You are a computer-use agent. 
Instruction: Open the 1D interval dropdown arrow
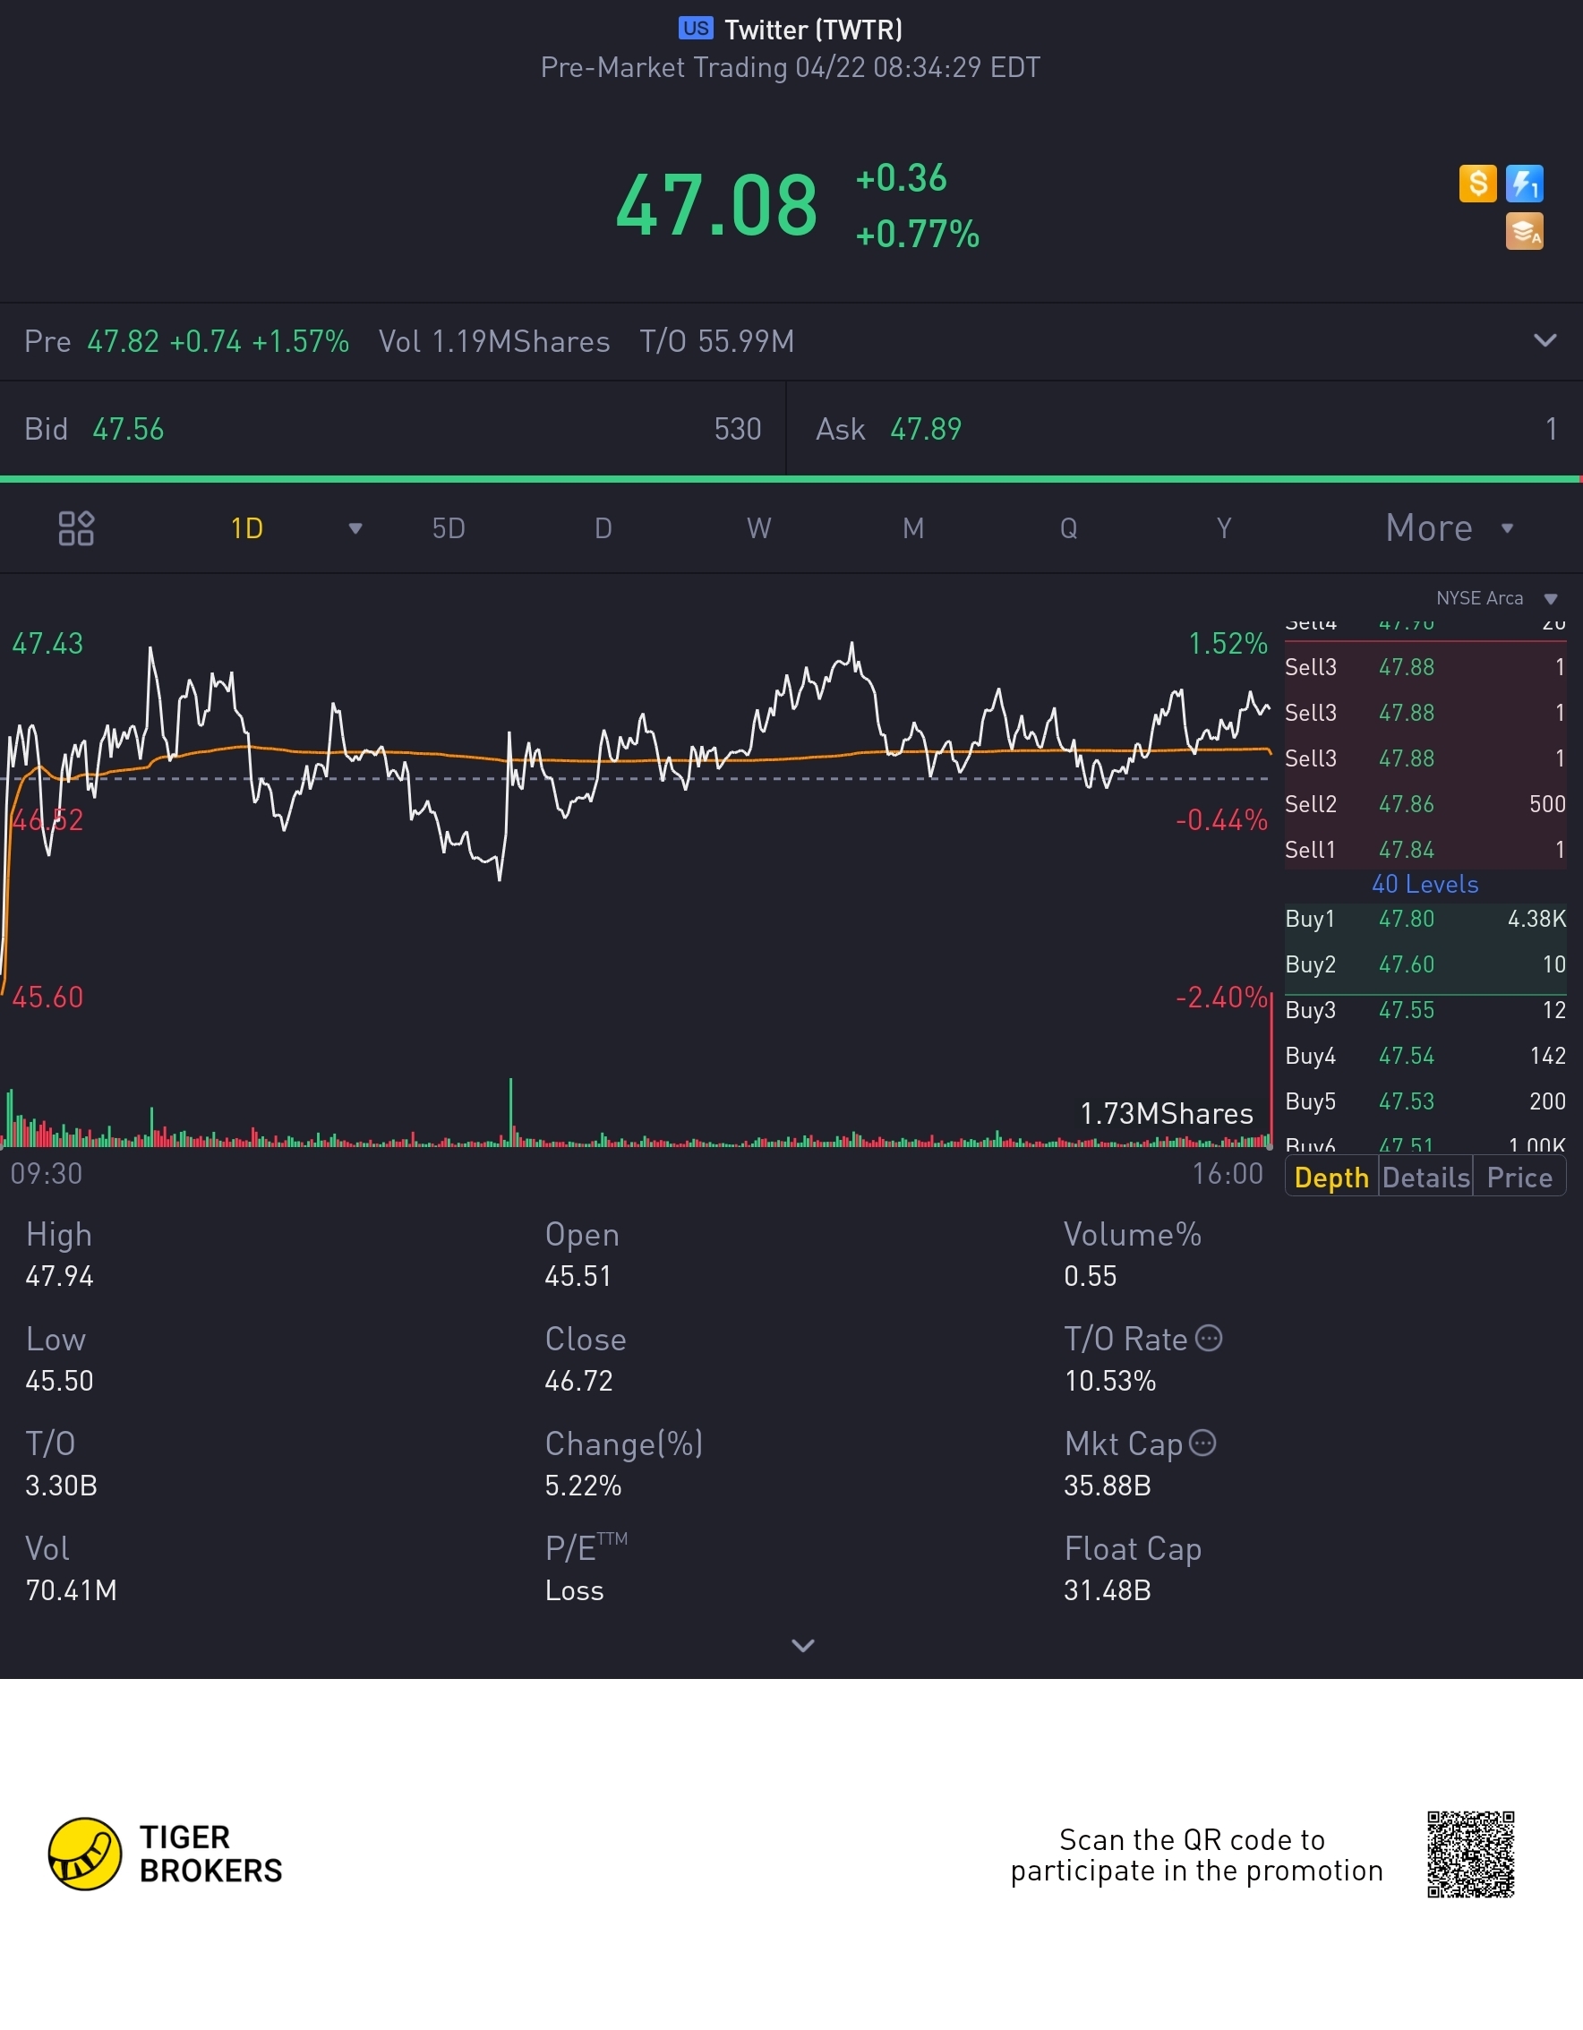355,529
